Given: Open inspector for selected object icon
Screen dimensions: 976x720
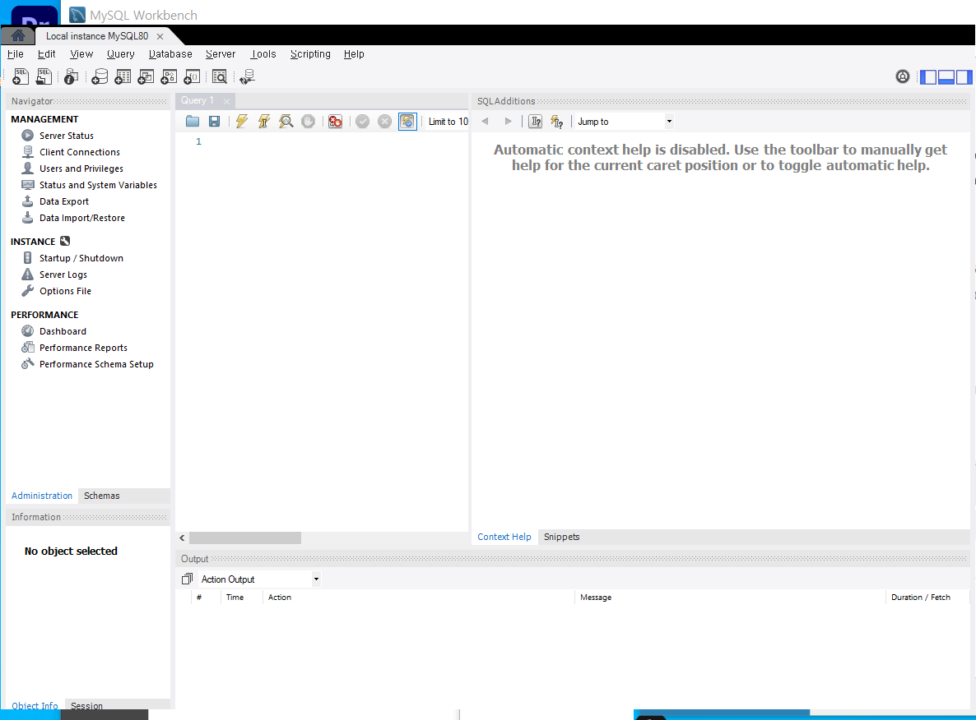Looking at the screenshot, I should click(72, 76).
